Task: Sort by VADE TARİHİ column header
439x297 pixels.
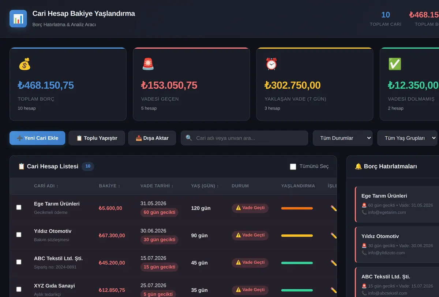Action: pos(157,186)
